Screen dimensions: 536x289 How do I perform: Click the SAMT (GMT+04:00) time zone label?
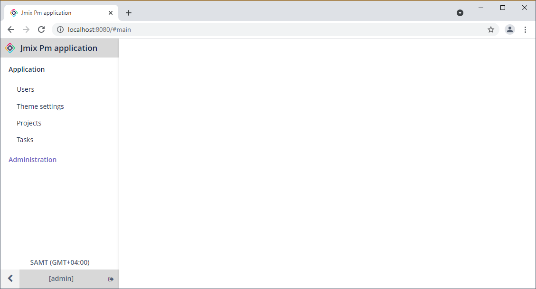(60, 262)
